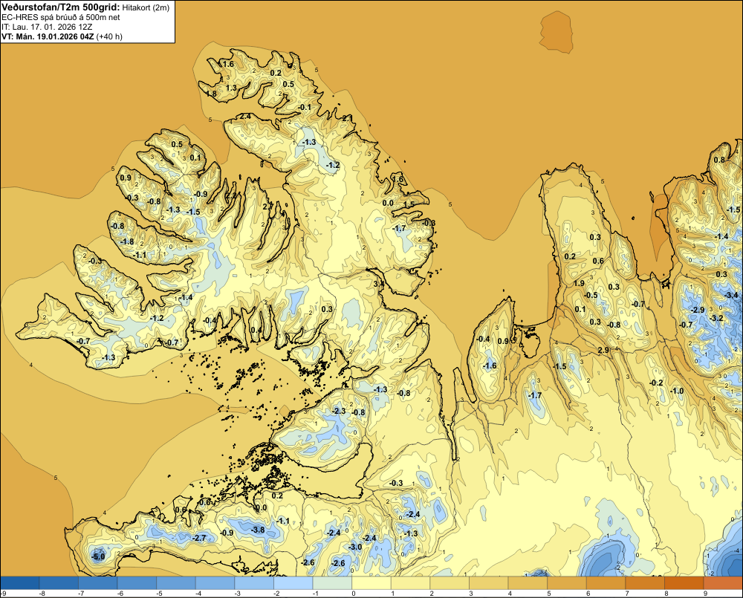
Task: Click the positive 2.4 temperature value
Action: [x=245, y=117]
